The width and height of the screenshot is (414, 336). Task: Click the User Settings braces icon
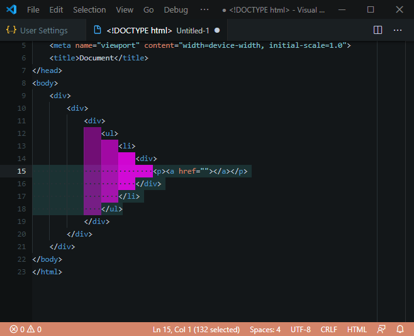pos(11,30)
